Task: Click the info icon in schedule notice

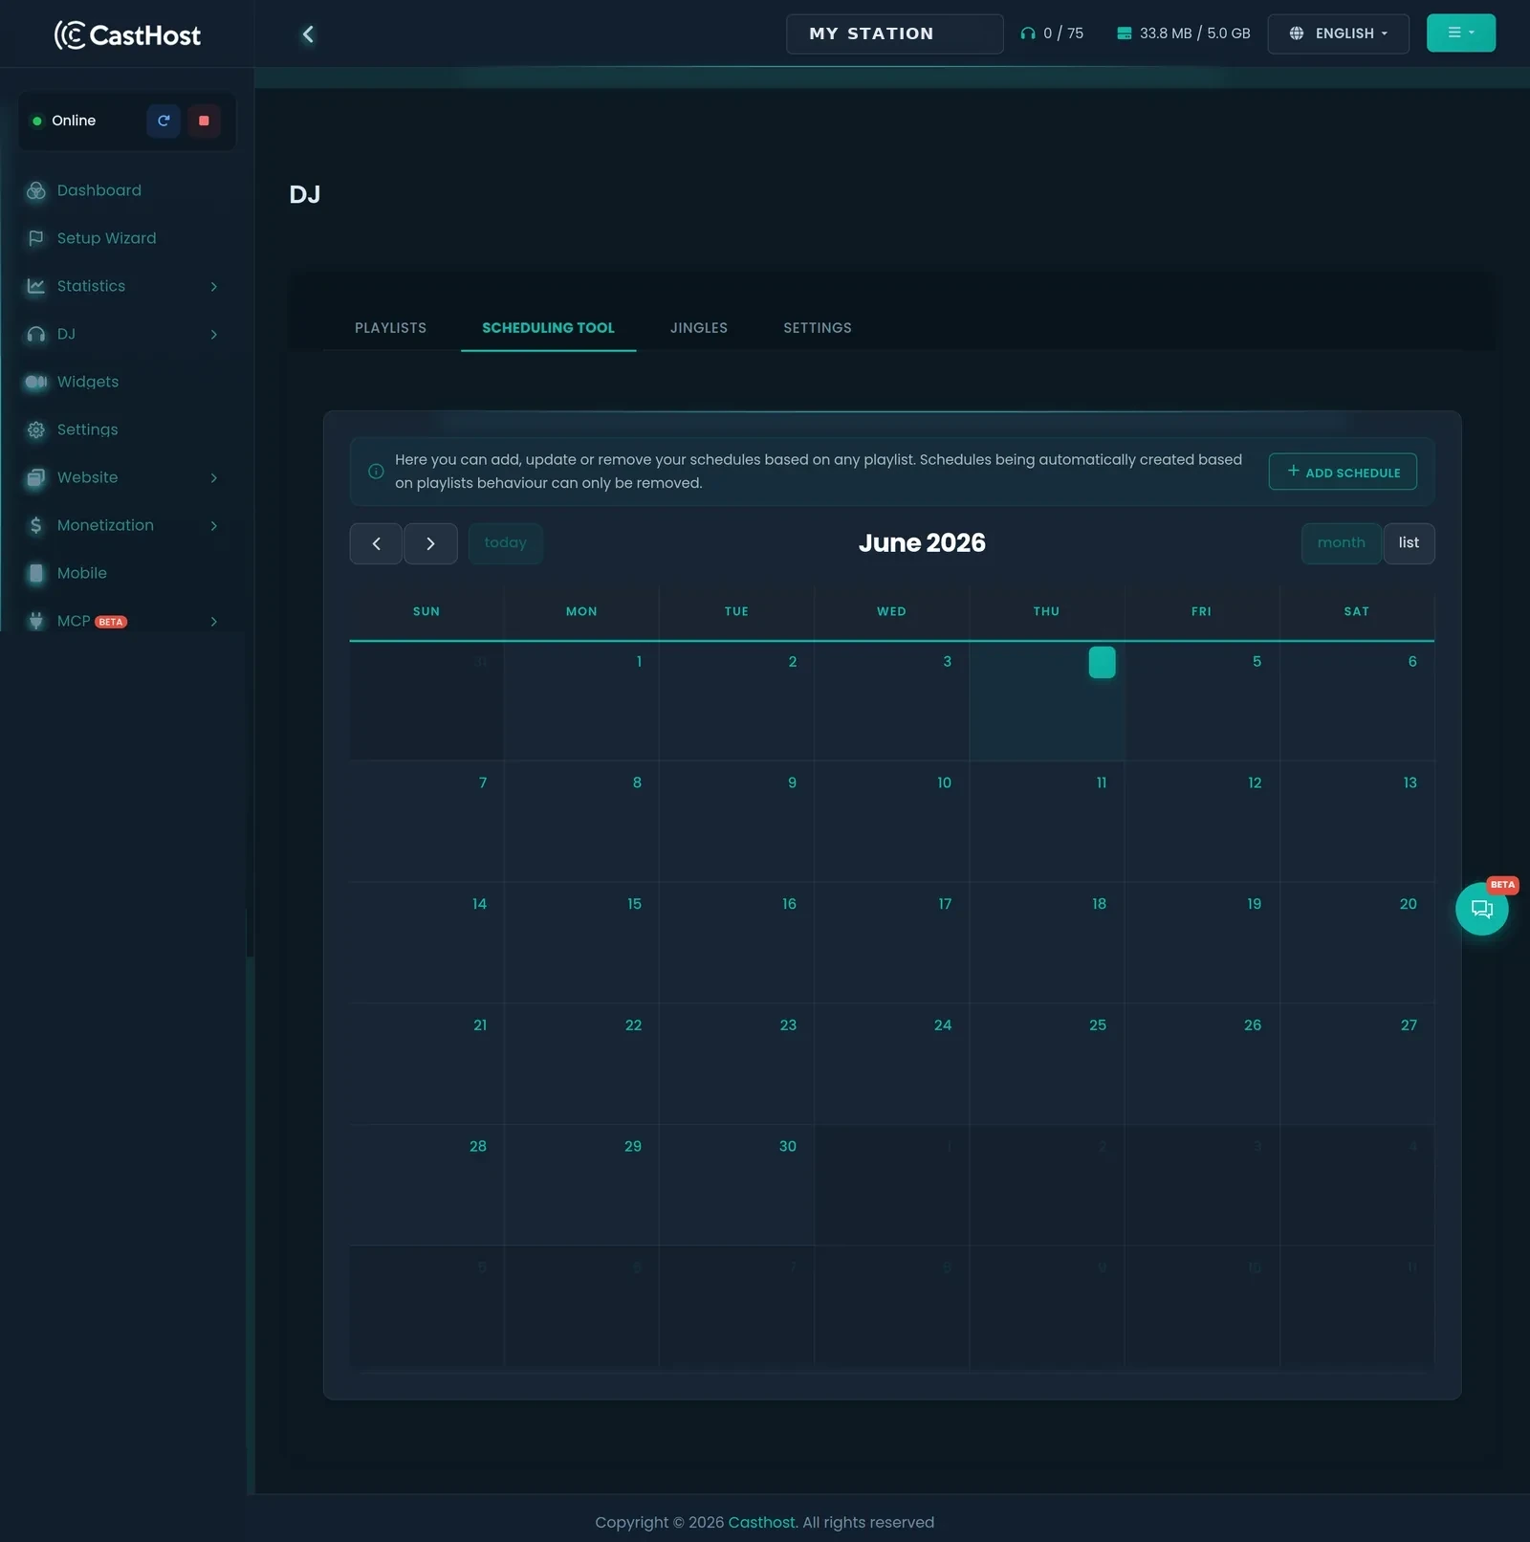Action: pos(376,471)
